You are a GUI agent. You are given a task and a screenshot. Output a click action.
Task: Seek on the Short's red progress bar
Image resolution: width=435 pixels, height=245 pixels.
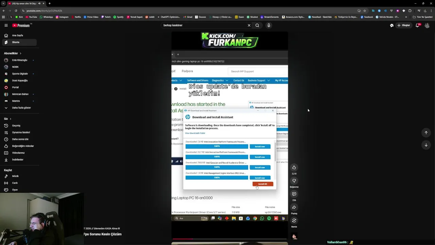pos(229,239)
